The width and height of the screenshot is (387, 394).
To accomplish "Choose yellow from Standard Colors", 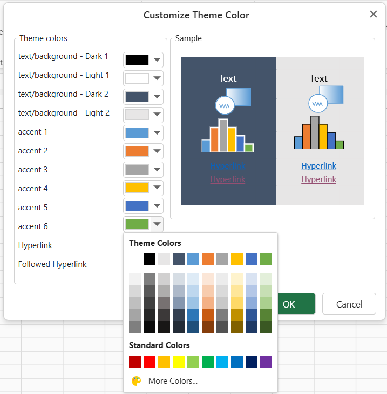I will click(x=179, y=362).
